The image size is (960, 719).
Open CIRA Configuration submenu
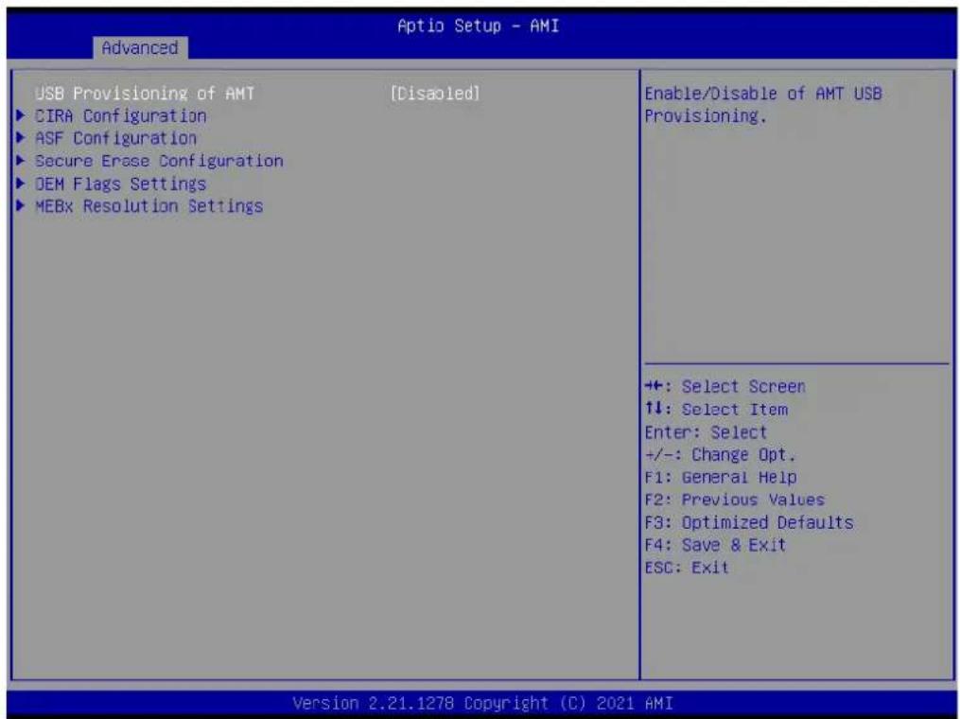pyautogui.click(x=121, y=115)
